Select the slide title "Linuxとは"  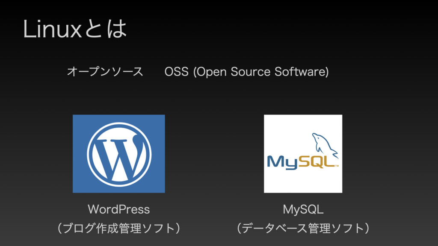tap(75, 29)
